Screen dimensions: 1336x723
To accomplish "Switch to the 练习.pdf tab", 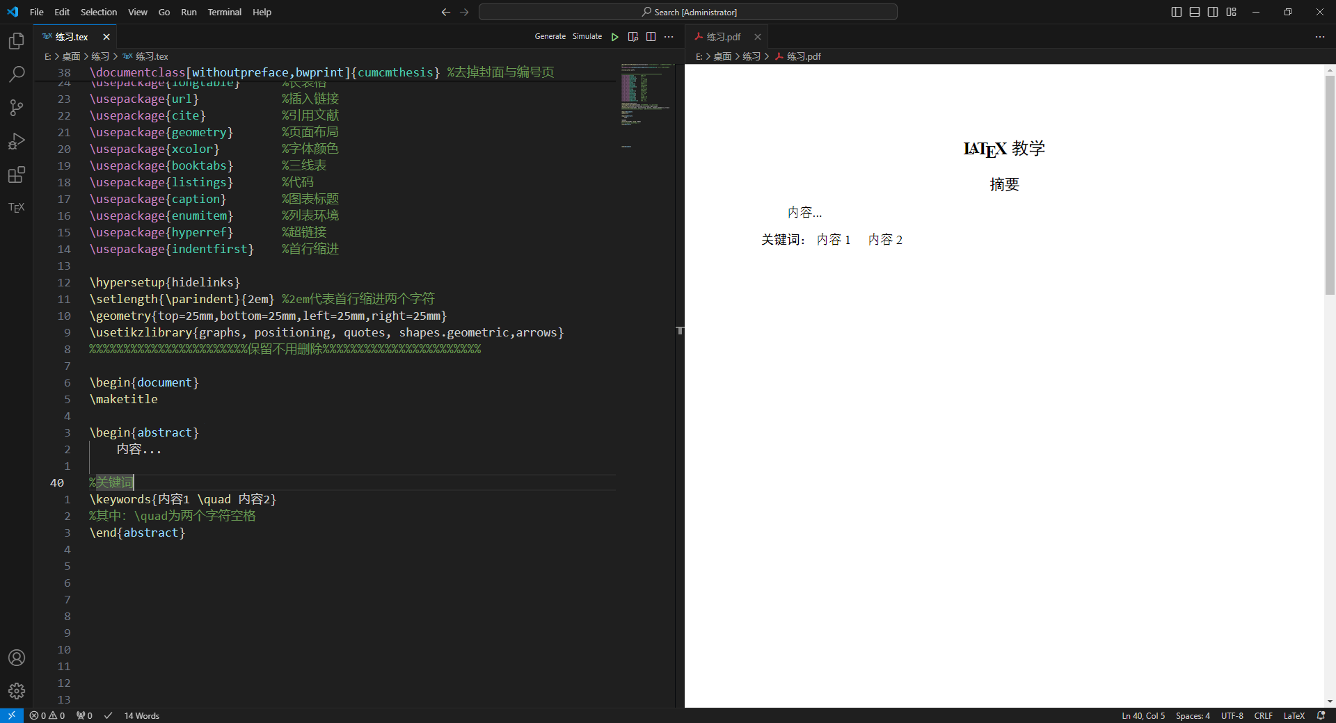I will [723, 37].
